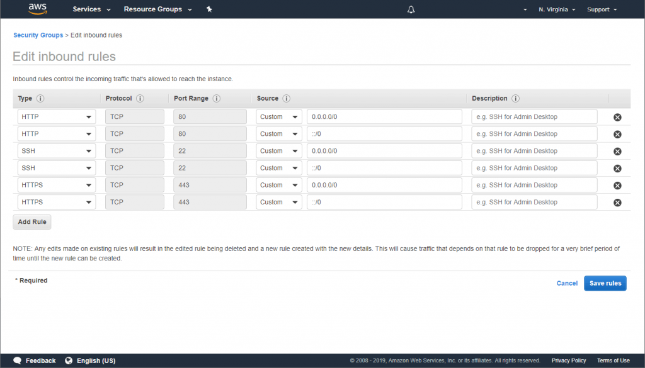
Task: Open the Custom source dropdown on the SSH row
Action: click(x=278, y=150)
